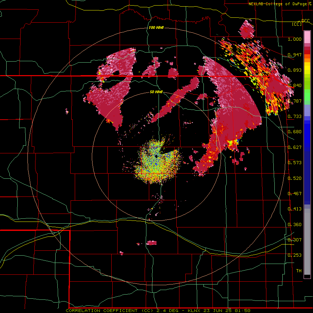Click the radar site dot in the clutter
This screenshot has width=313, height=313.
pyautogui.click(x=156, y=156)
